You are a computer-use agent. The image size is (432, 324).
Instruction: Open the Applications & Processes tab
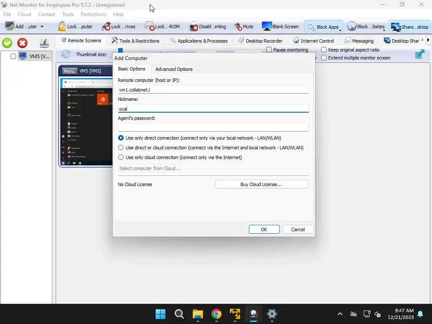click(199, 41)
